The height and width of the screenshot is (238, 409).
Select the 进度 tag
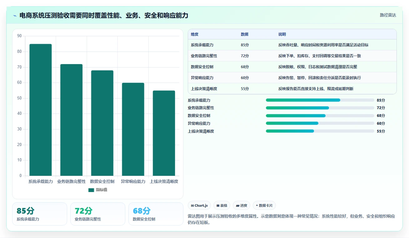pos(242,205)
